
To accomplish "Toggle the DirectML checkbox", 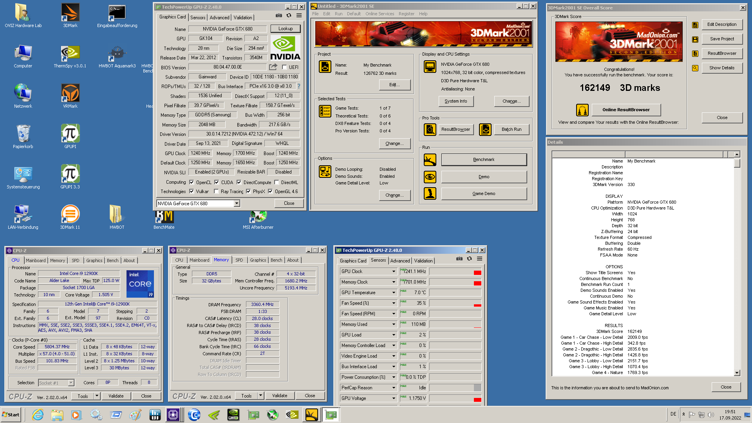I will tap(277, 182).
